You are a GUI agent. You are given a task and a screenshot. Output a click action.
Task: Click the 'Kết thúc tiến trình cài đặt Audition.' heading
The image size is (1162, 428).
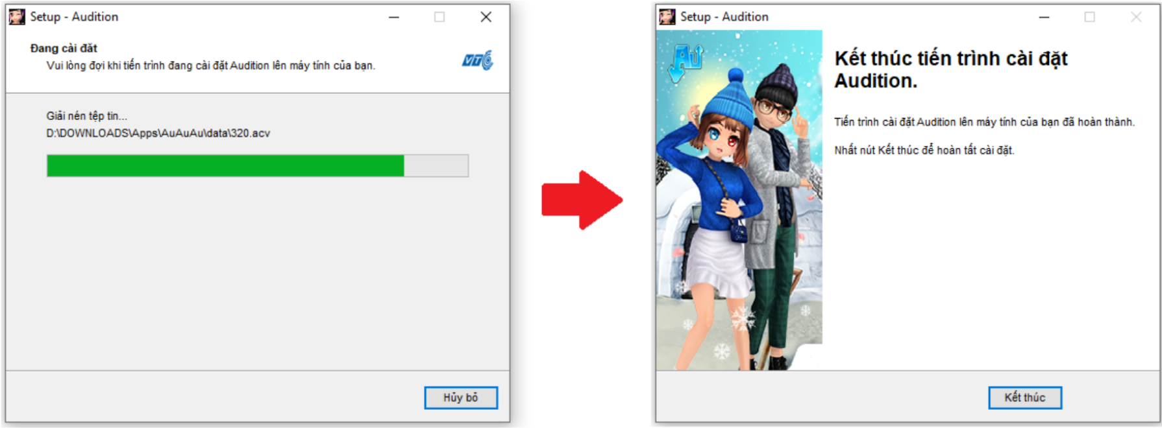[951, 69]
